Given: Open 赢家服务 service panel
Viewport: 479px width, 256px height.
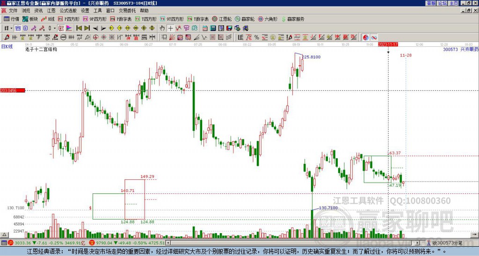Looking at the screenshot, I should coord(293,19).
